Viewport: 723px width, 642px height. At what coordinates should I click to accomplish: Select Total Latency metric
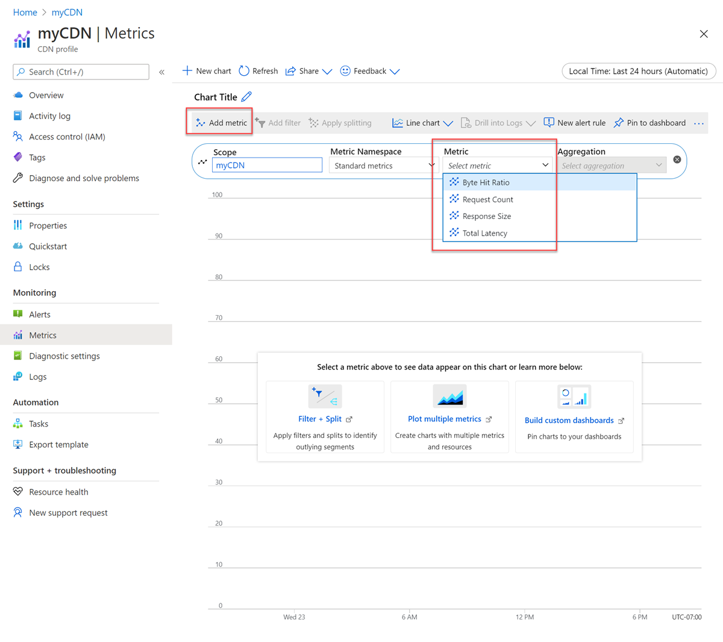tap(540, 233)
